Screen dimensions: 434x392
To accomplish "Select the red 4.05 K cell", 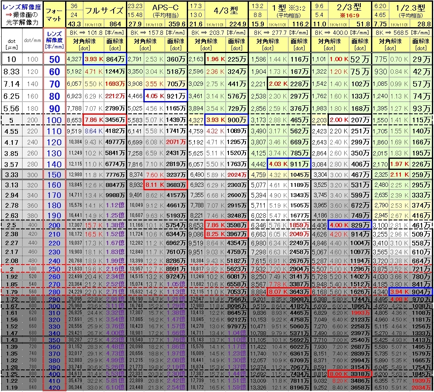I will [155, 96].
